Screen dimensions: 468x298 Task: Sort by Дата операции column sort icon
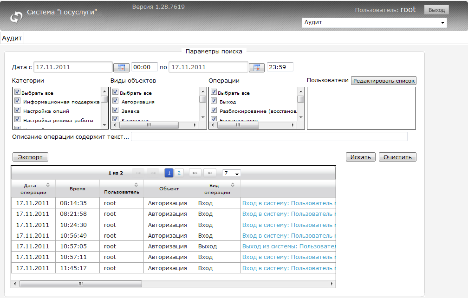pos(48,185)
